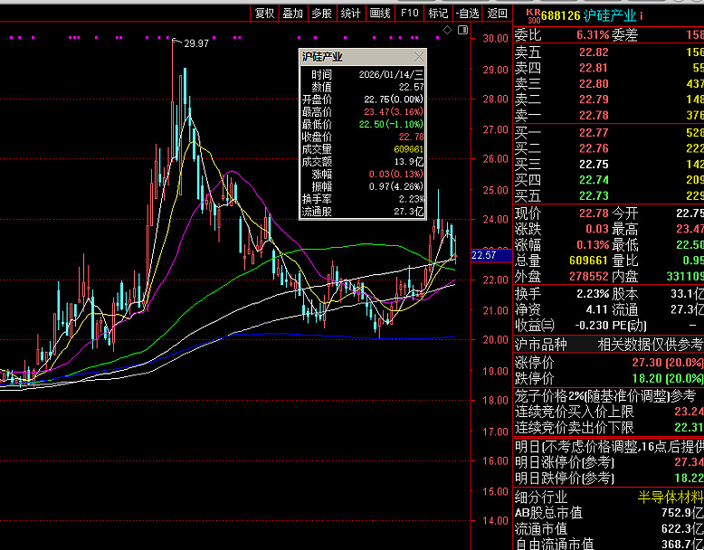
Task: Select the 多股 multi-stock view
Action: pos(321,13)
